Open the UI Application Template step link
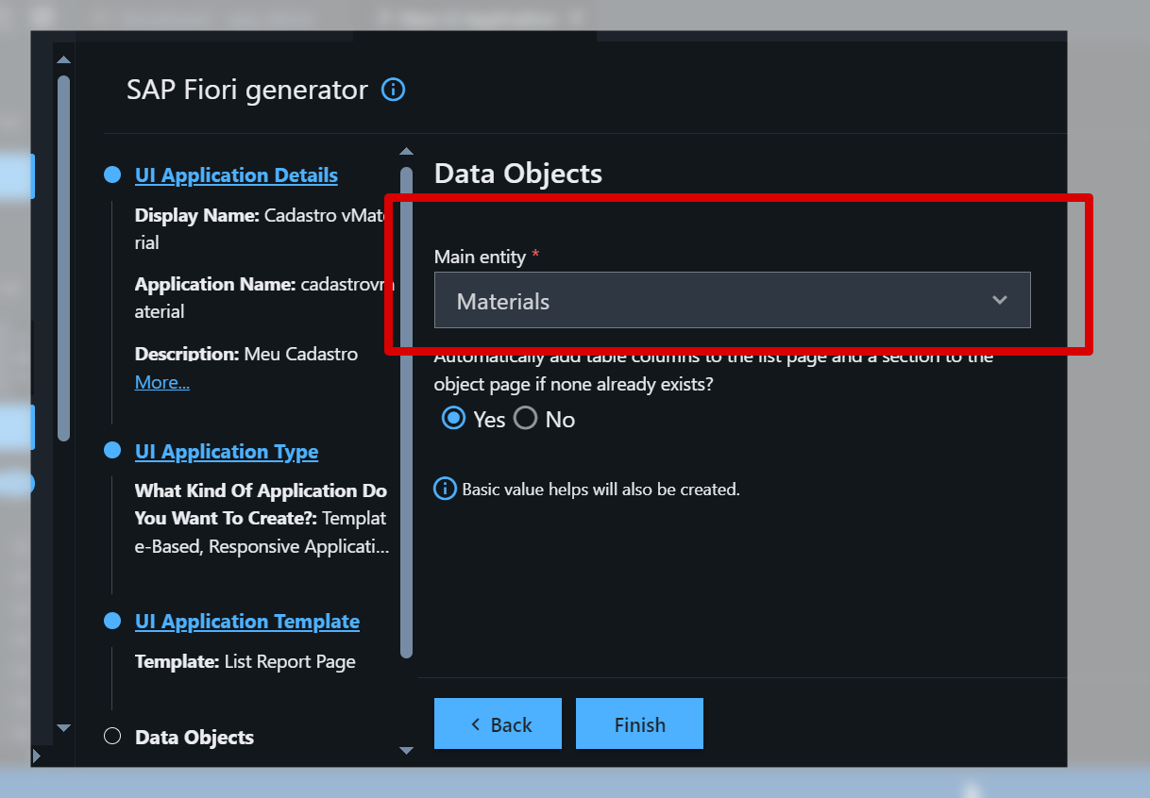Screen dimensions: 1150x798 click(247, 622)
